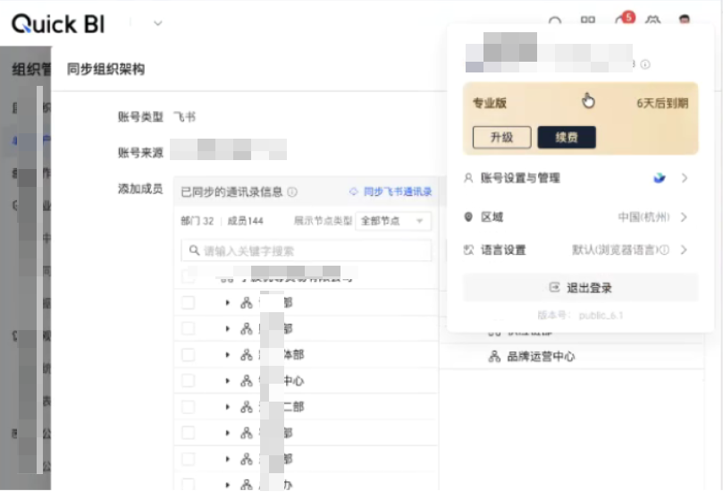Open 账号设置与管理 menu entry

coord(580,178)
